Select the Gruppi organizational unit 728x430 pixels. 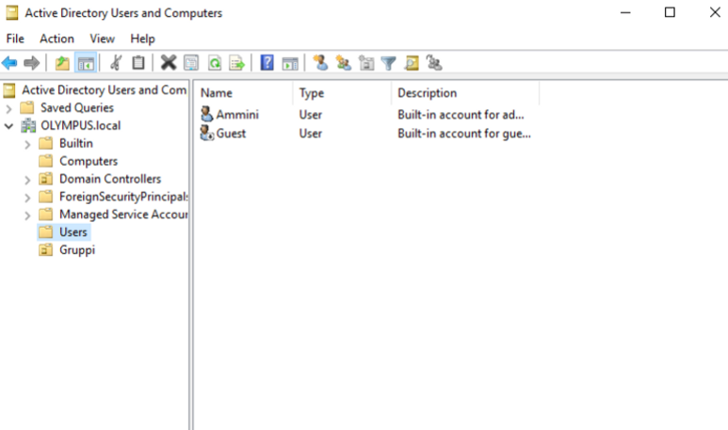[76, 250]
